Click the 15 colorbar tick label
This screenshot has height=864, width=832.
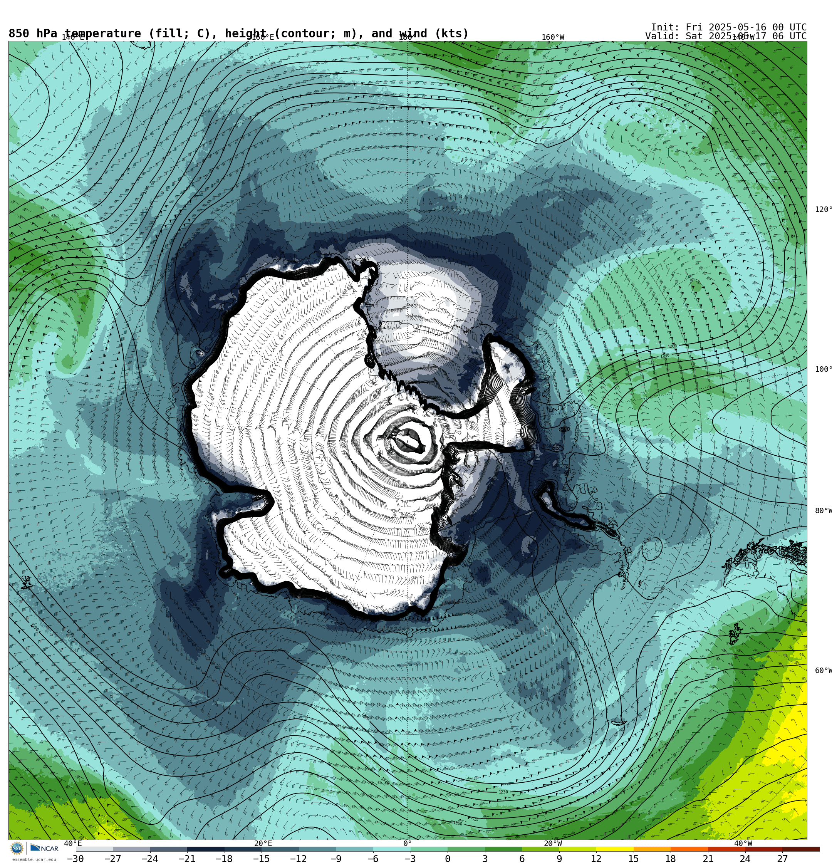[634, 859]
